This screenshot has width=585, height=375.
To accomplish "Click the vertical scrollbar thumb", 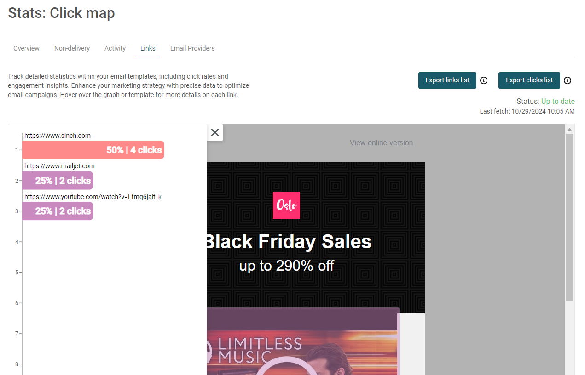I will (569, 217).
